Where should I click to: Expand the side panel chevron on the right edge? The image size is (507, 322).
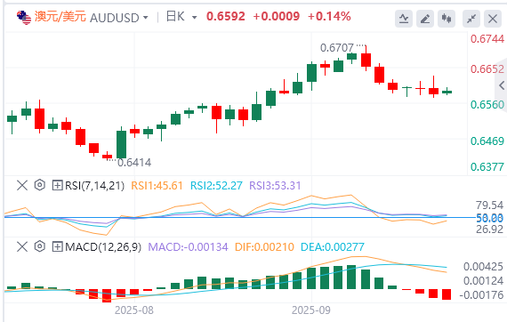(x=502, y=85)
